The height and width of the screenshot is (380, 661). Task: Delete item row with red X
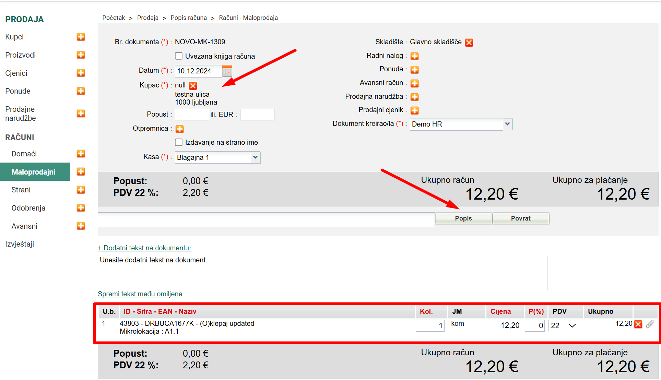point(638,324)
